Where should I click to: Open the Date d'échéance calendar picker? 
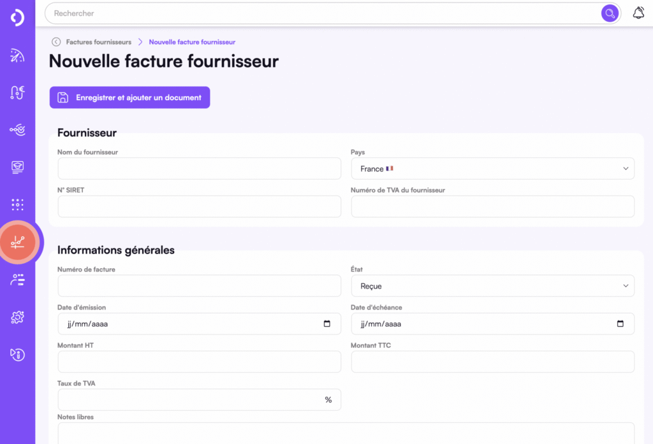click(x=621, y=324)
